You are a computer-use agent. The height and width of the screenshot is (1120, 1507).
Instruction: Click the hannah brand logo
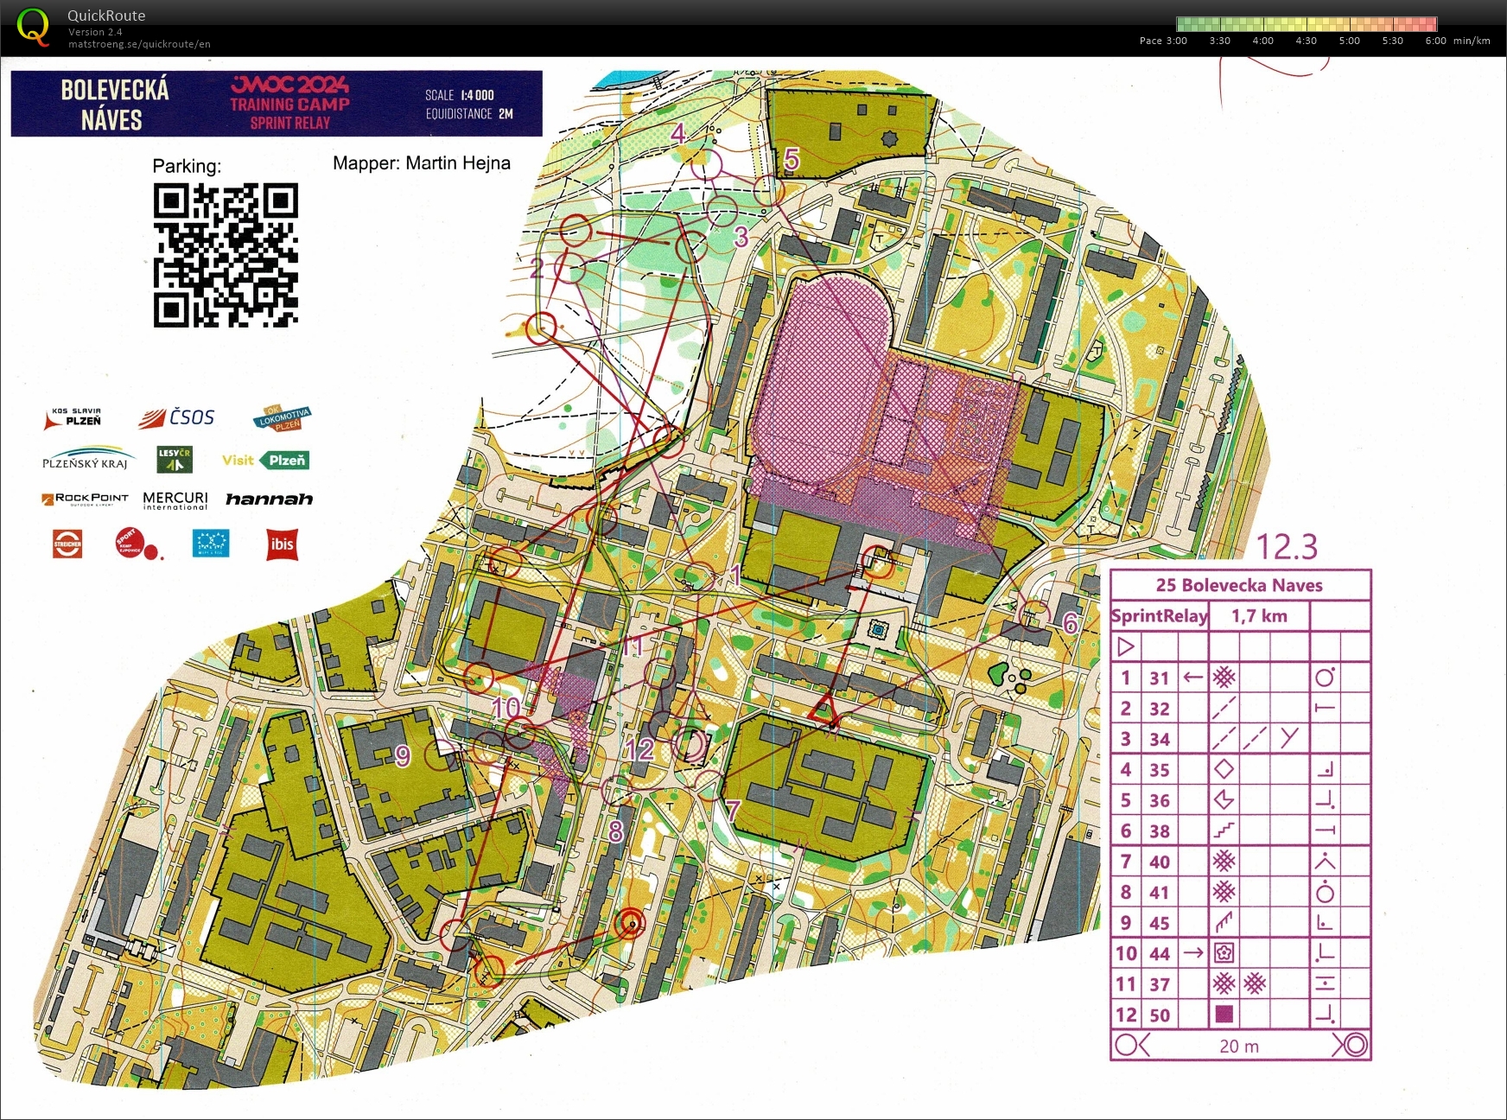269,500
